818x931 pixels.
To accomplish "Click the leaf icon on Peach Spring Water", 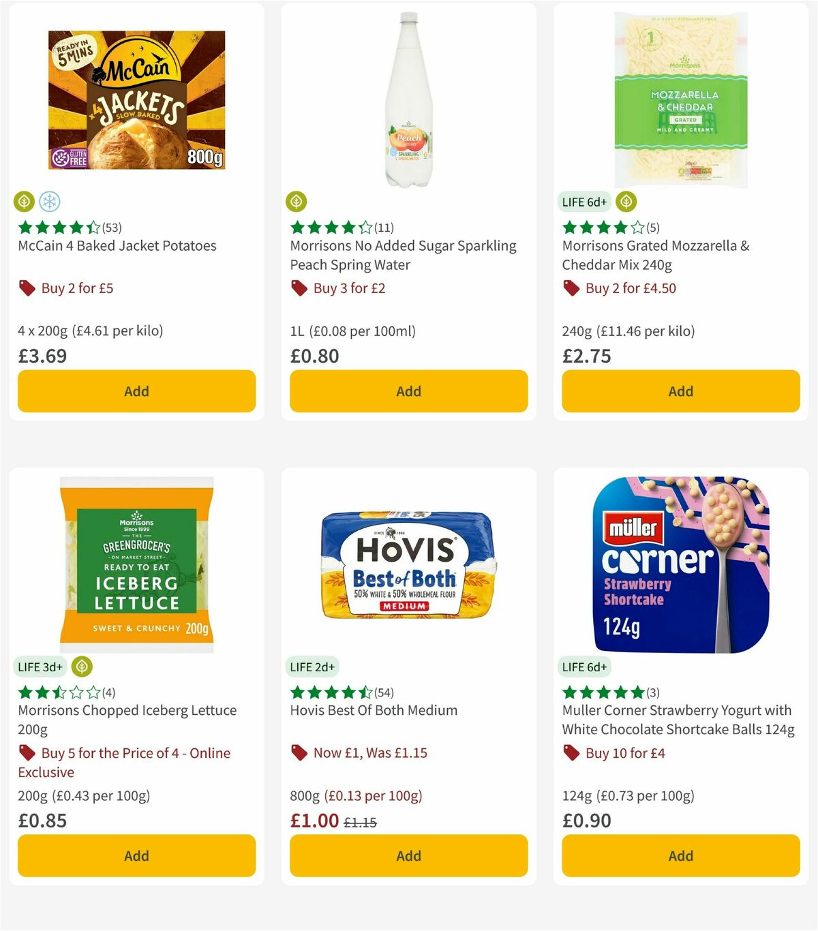I will point(297,201).
